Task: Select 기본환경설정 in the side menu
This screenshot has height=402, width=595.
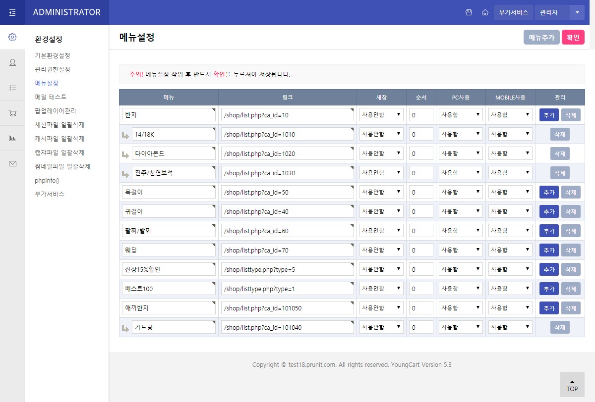Action: tap(53, 55)
